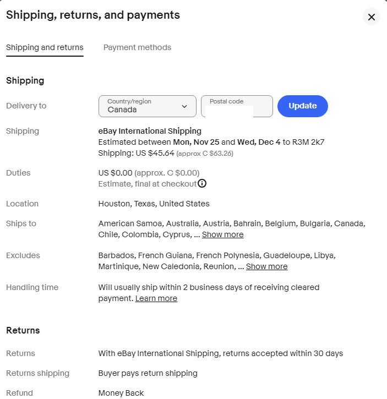Expand Show more in Excludes list

tap(266, 266)
